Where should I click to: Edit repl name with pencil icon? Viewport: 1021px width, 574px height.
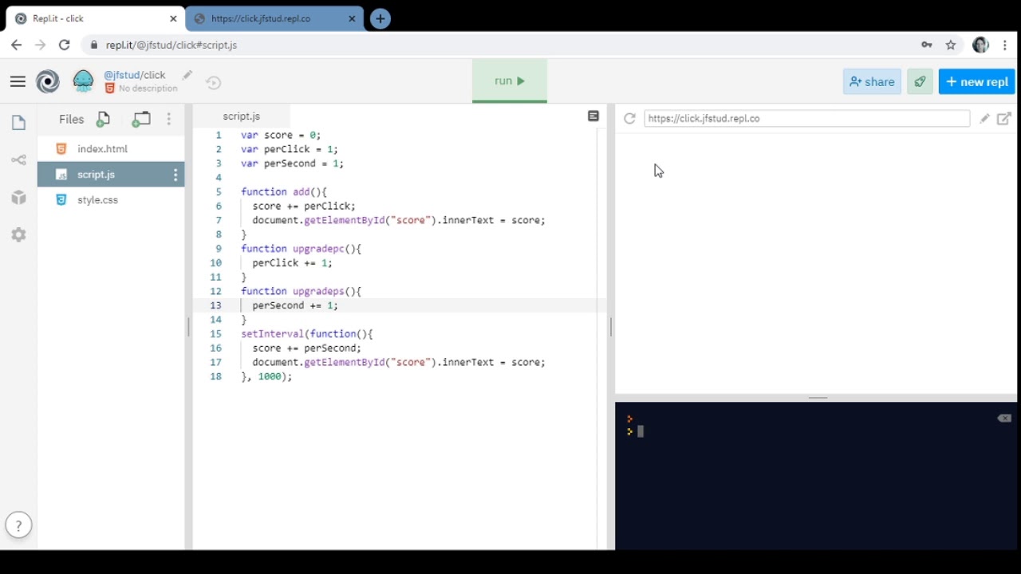(x=187, y=75)
